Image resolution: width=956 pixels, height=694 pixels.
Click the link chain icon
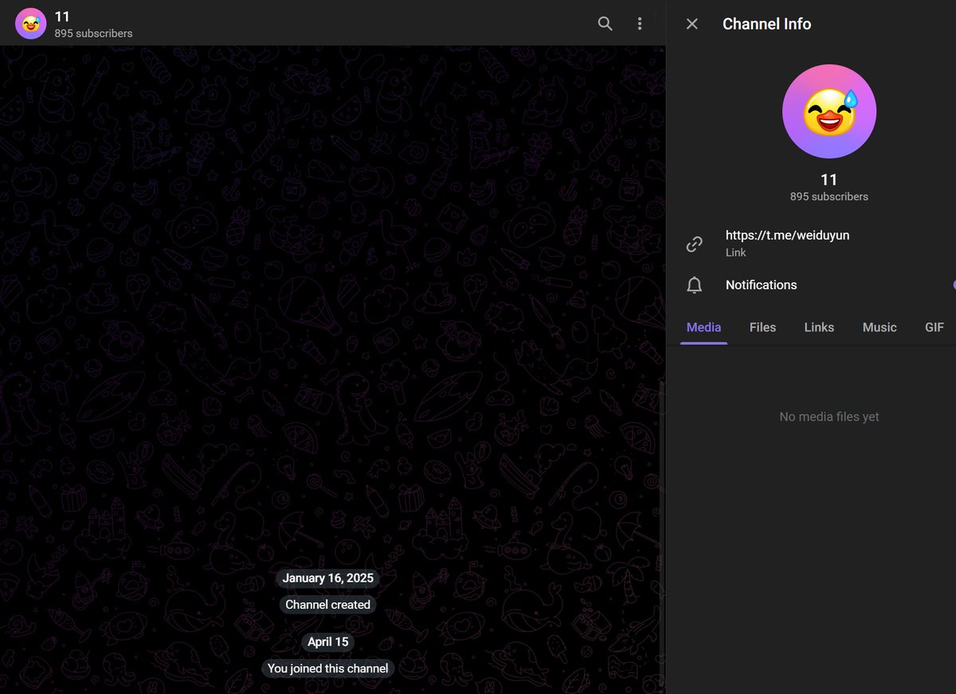click(695, 244)
